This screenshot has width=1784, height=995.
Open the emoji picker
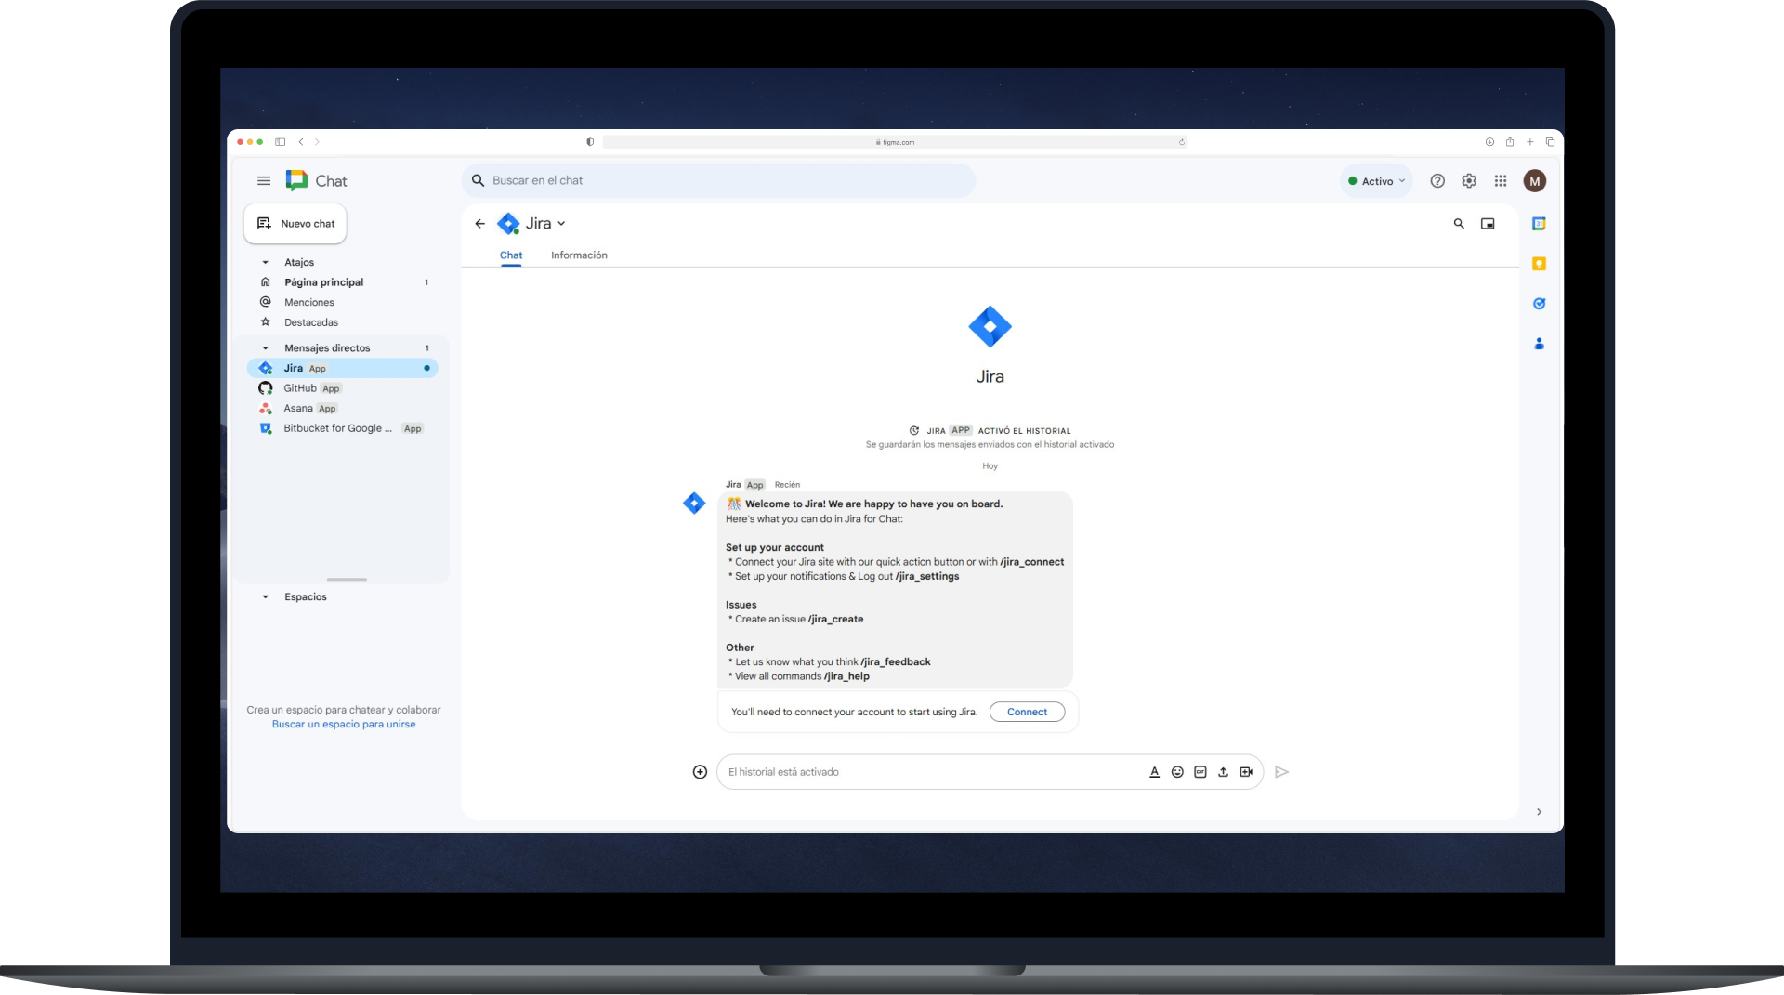pyautogui.click(x=1177, y=772)
